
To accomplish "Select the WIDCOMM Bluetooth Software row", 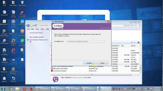I will (95, 66).
